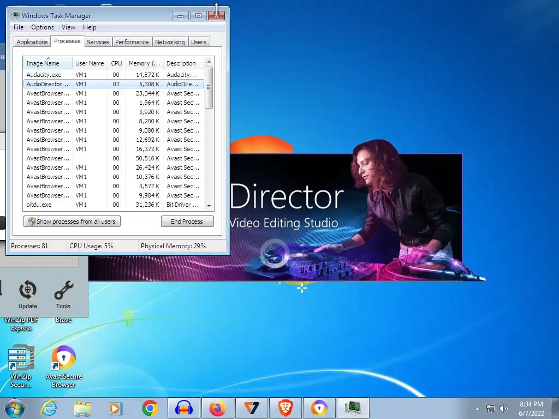The height and width of the screenshot is (419, 559).
Task: Open Brave desktop shortcut label
Action: click(63, 320)
